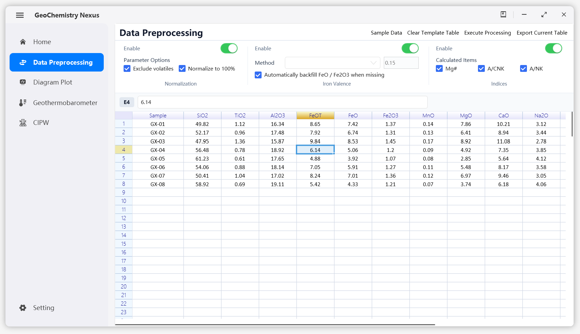Go to Home page
580x334 pixels.
(56, 42)
